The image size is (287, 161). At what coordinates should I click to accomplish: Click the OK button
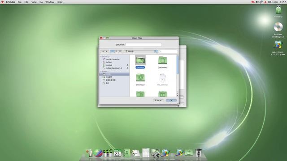[x=171, y=100]
